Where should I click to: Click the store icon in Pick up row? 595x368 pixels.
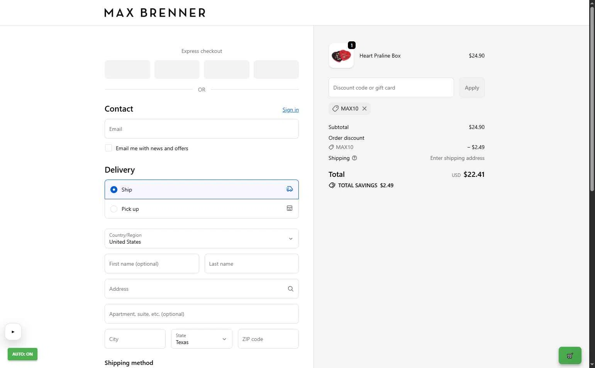(290, 209)
